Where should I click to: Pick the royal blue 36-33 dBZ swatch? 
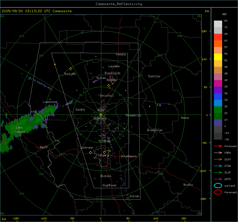click(218, 97)
